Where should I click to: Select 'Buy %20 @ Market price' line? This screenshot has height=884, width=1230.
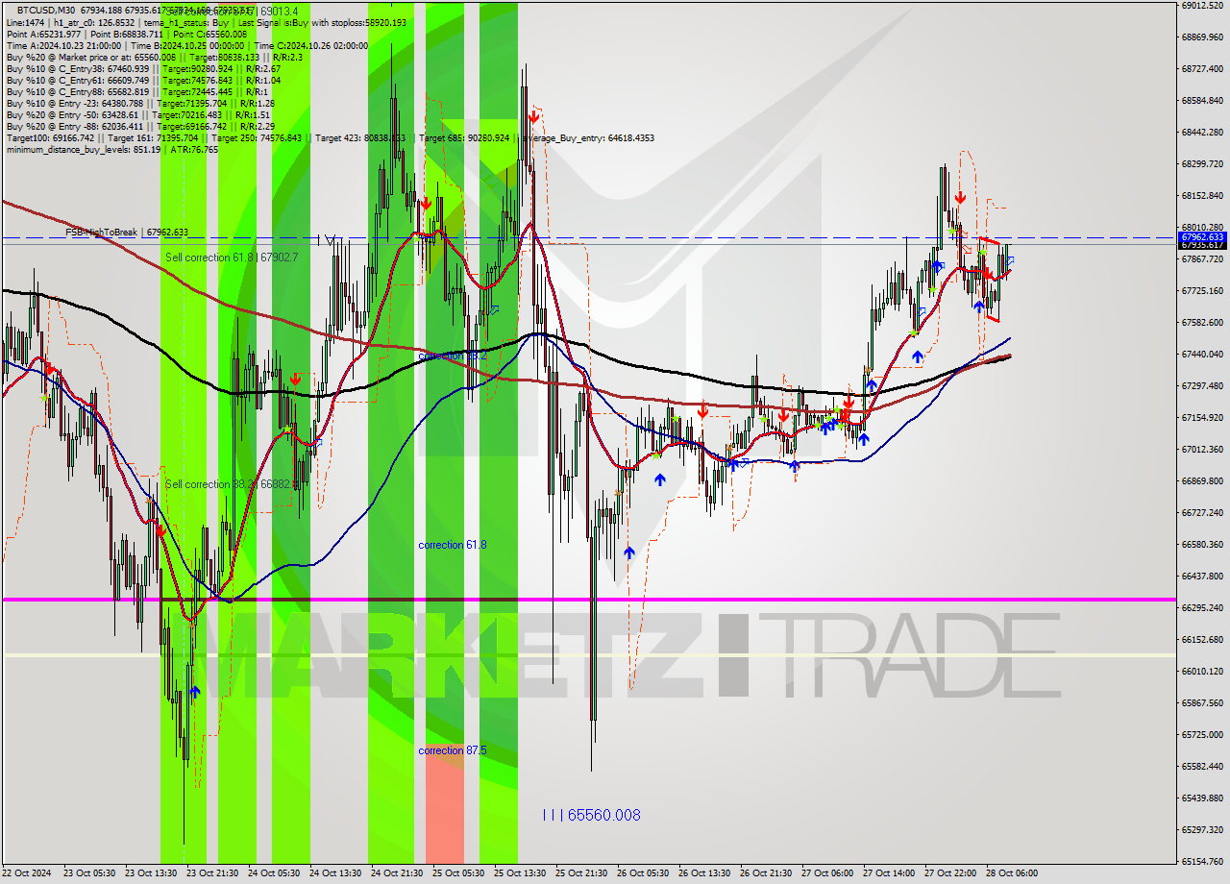[153, 57]
